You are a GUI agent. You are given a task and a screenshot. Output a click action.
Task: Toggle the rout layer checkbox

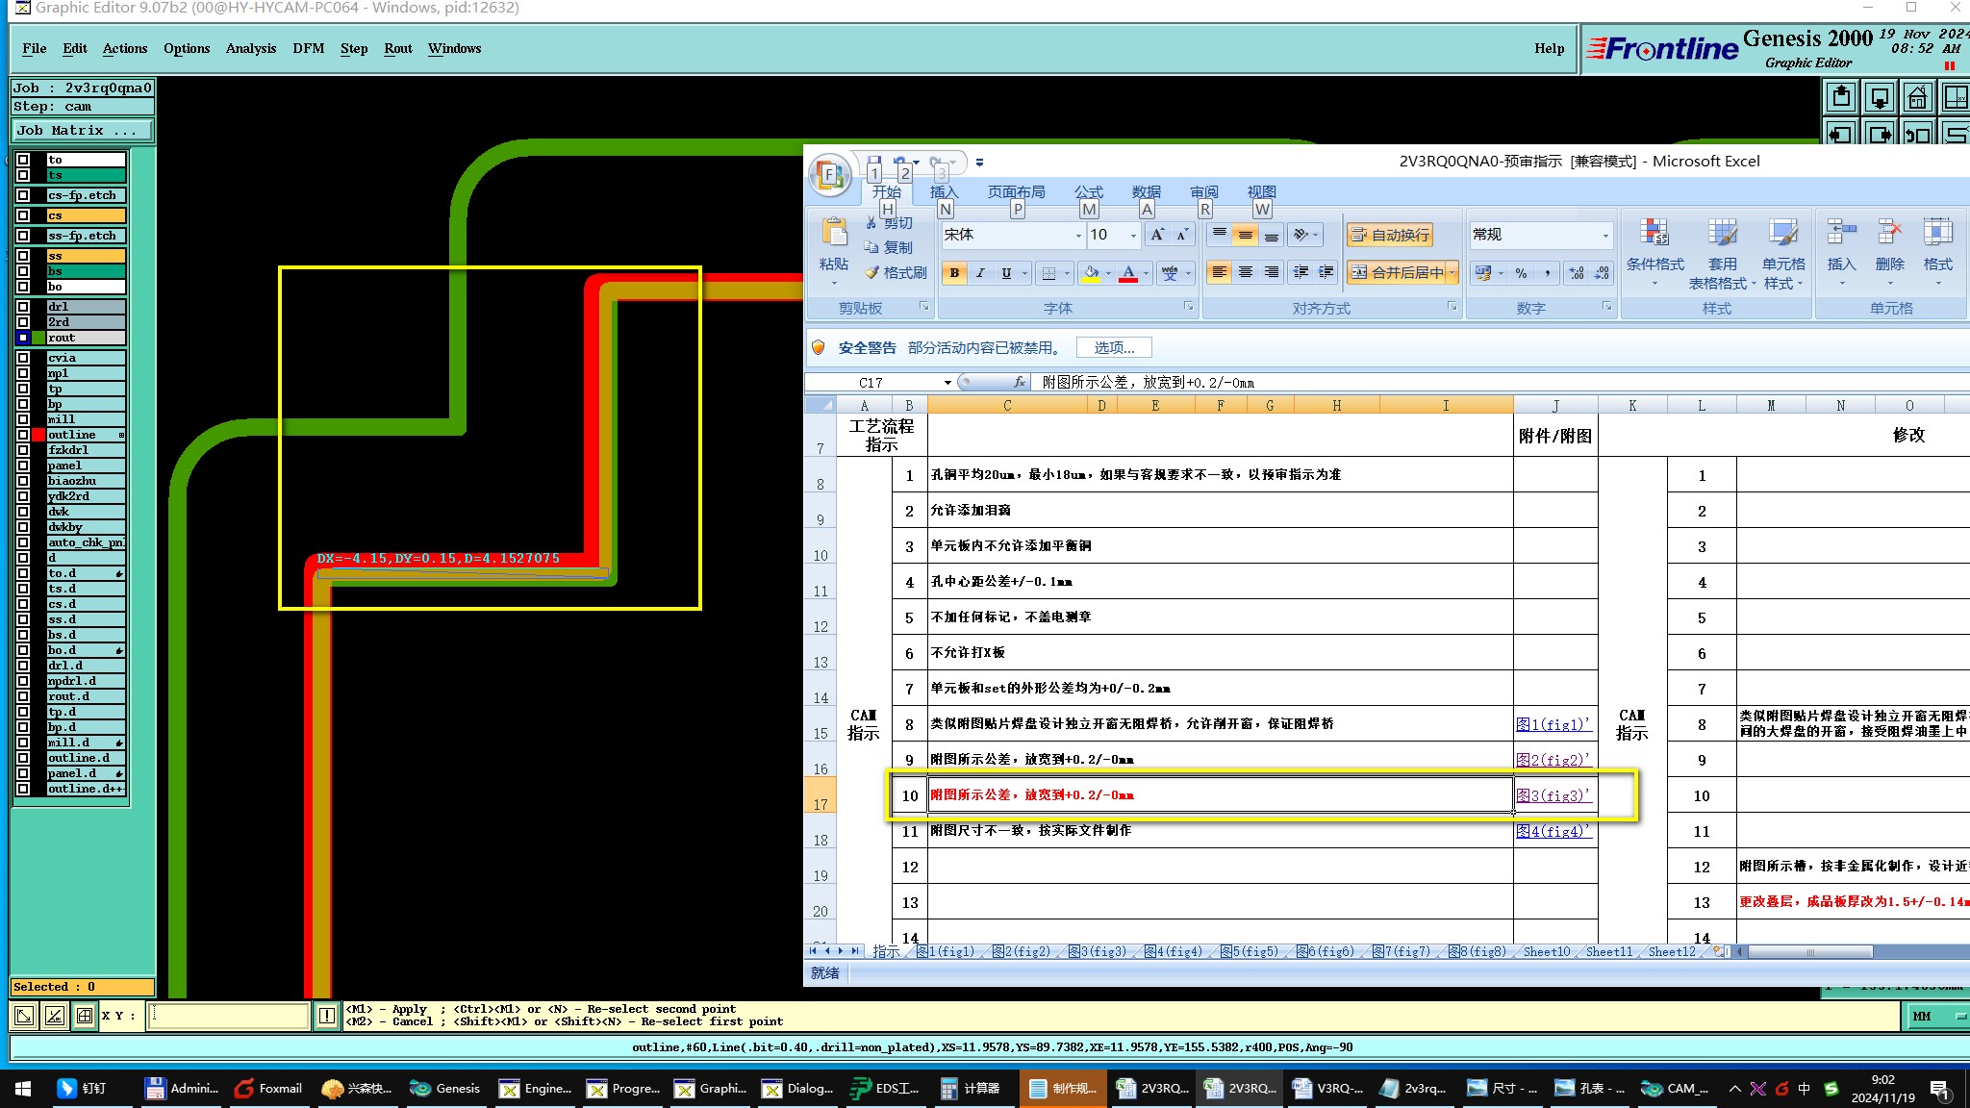(x=23, y=338)
